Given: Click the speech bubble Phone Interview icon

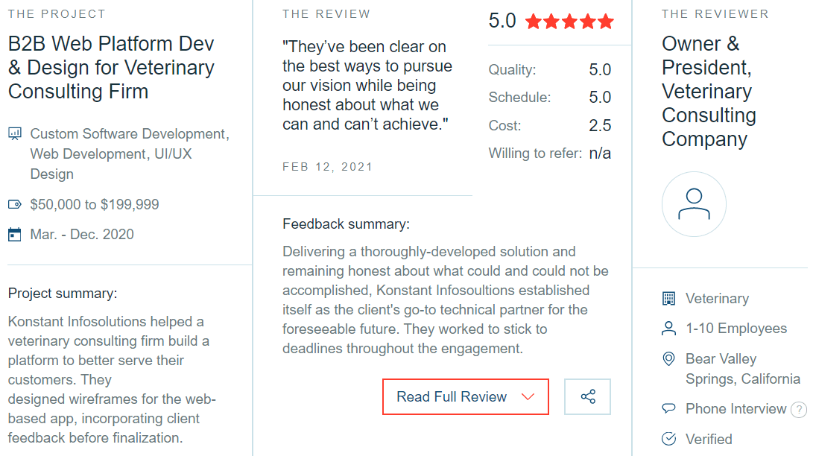Looking at the screenshot, I should [x=669, y=408].
